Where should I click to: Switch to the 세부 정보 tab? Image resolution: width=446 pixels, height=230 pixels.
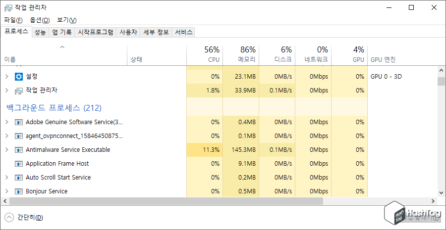(156, 32)
